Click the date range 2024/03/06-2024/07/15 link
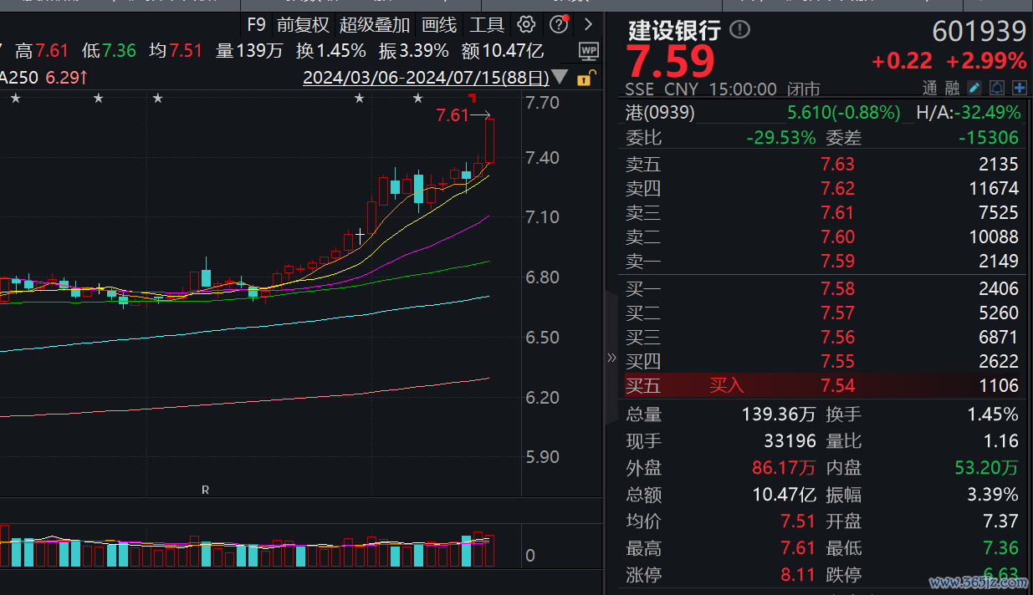Image resolution: width=1033 pixels, height=595 pixels. point(426,78)
